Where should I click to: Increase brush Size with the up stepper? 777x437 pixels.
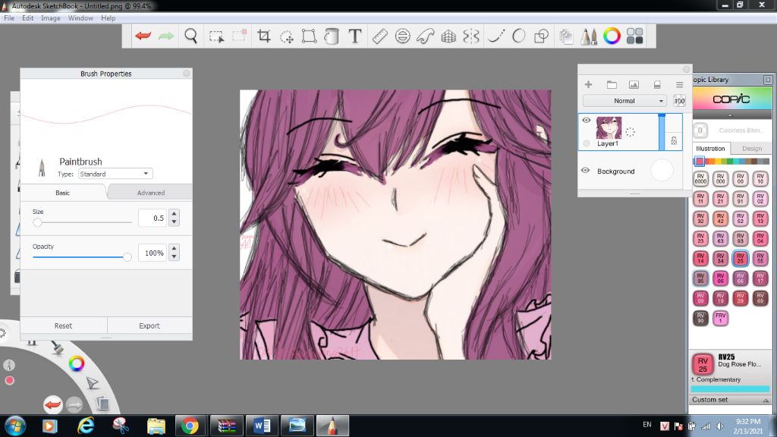coord(174,213)
